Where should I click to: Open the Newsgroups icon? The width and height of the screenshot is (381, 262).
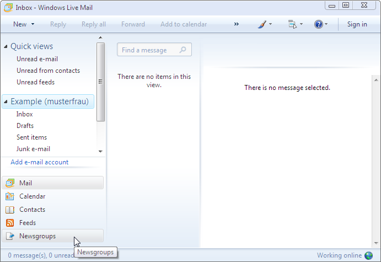[10, 236]
